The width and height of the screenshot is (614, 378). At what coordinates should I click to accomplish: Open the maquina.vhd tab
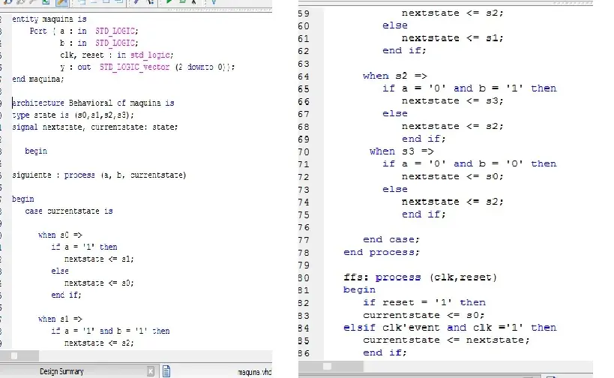pyautogui.click(x=255, y=372)
